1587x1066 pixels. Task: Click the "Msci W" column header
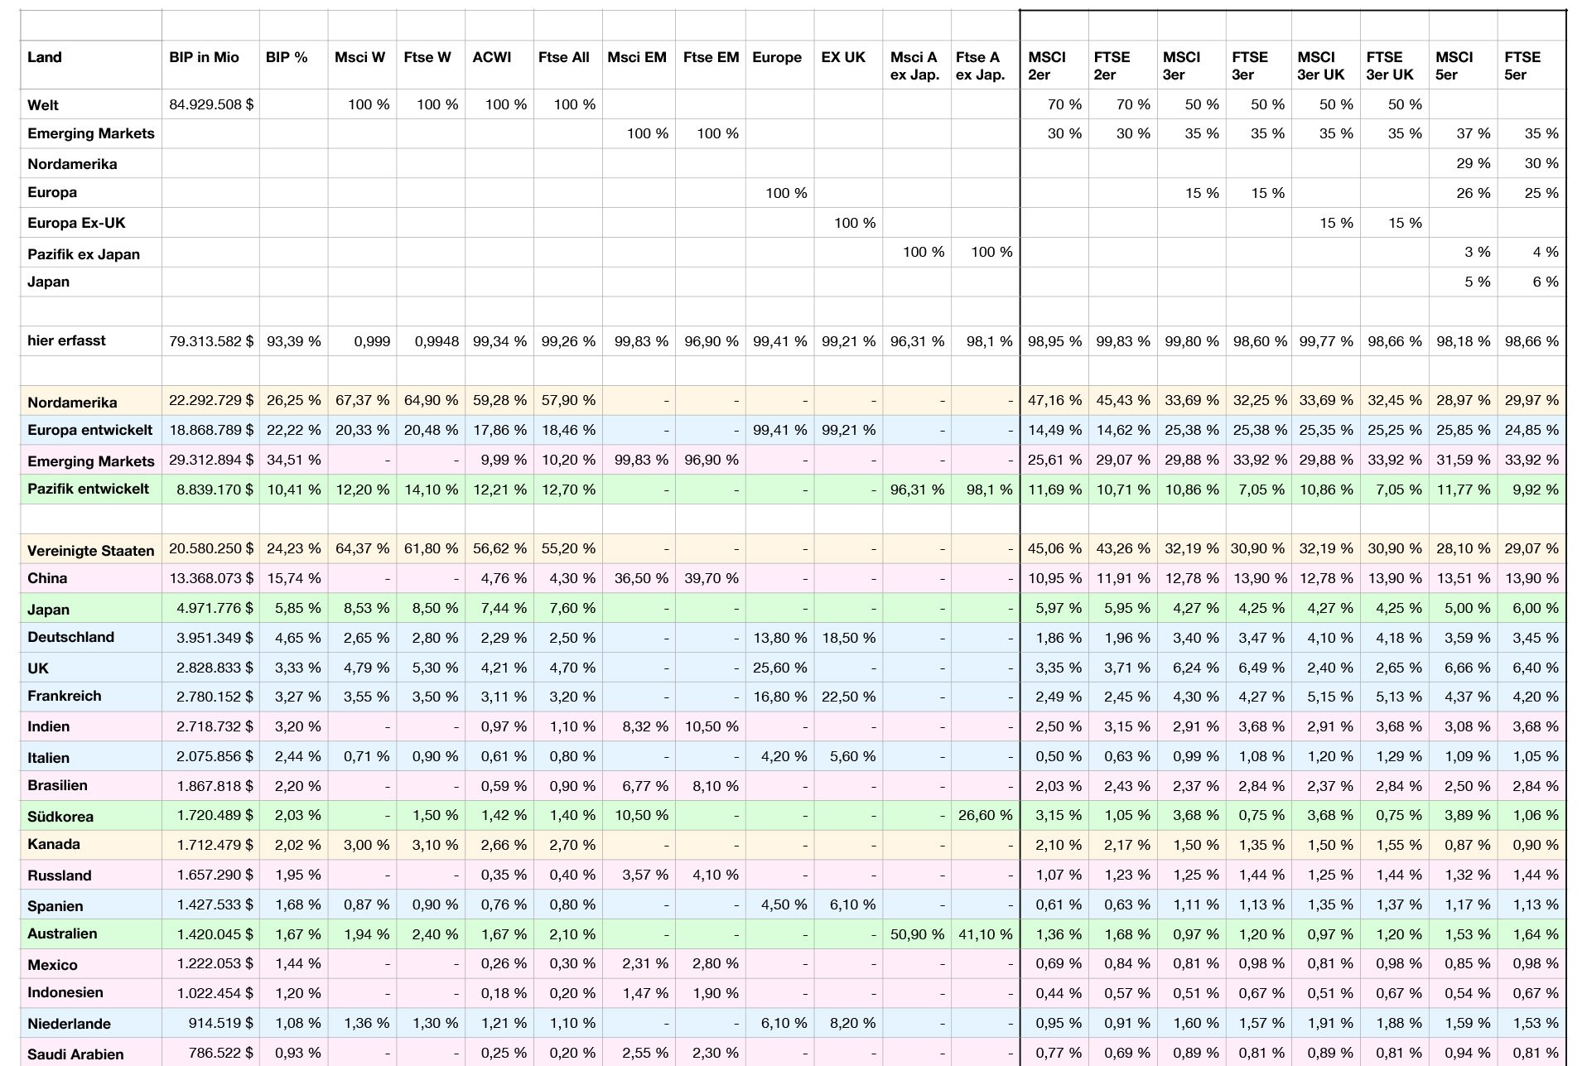coord(362,65)
